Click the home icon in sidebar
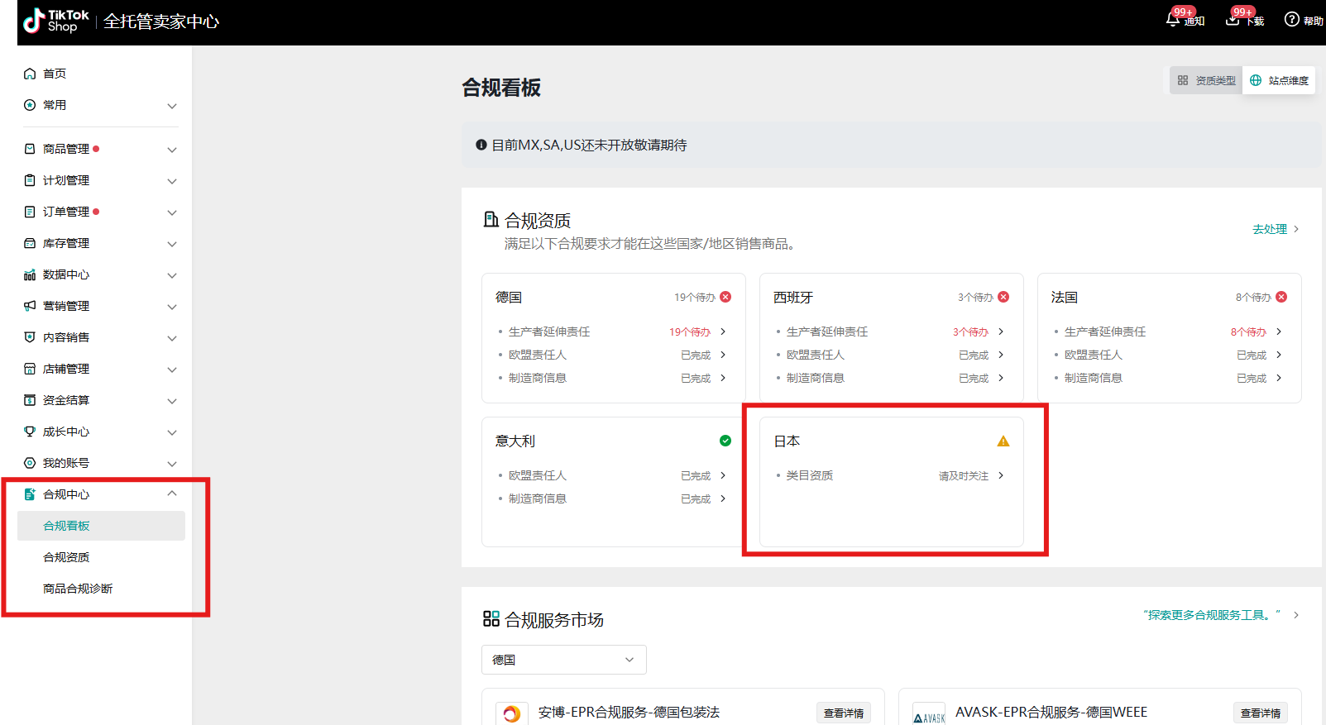 coord(30,74)
